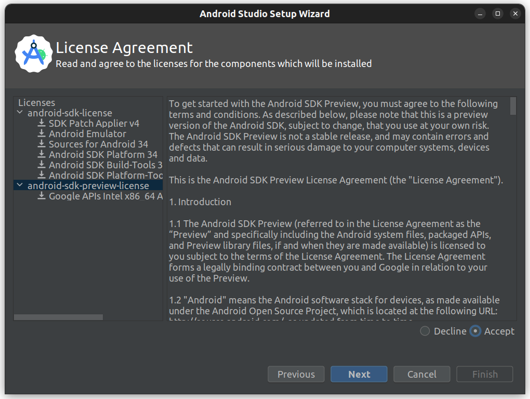Select Sources for Android 34 item

click(x=98, y=144)
